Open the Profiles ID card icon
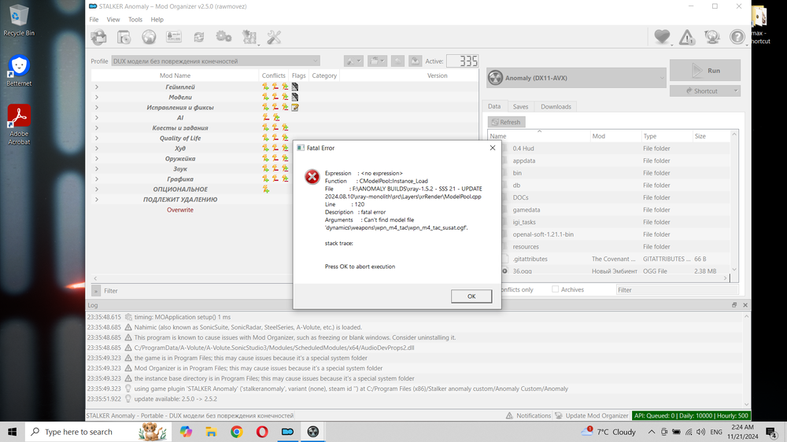Screen dimensions: 787x442 pos(174,37)
